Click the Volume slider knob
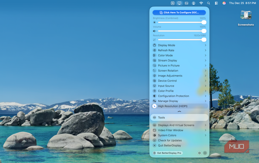The height and width of the screenshot is (163, 259). click(x=204, y=31)
